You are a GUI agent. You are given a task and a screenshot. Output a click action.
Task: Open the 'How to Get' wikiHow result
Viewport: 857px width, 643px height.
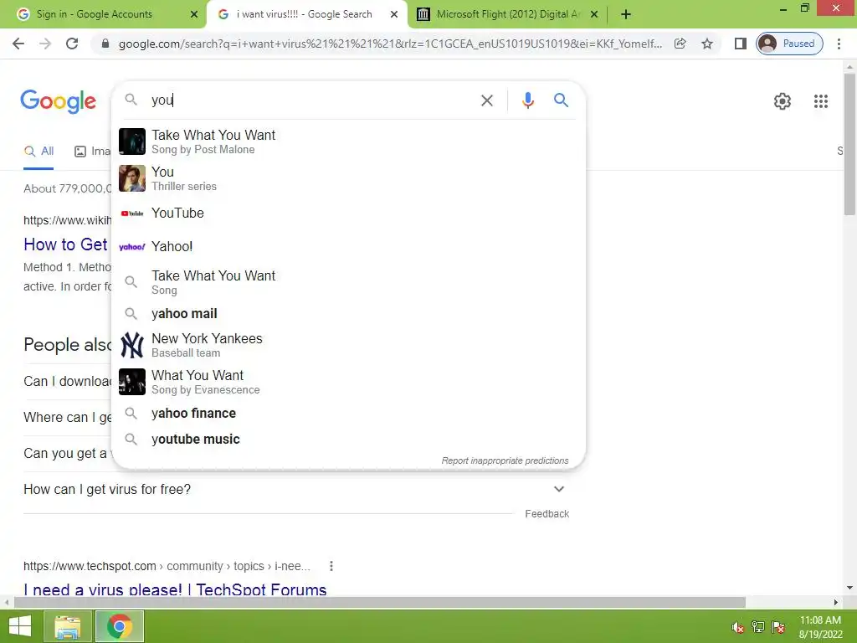[x=65, y=244]
